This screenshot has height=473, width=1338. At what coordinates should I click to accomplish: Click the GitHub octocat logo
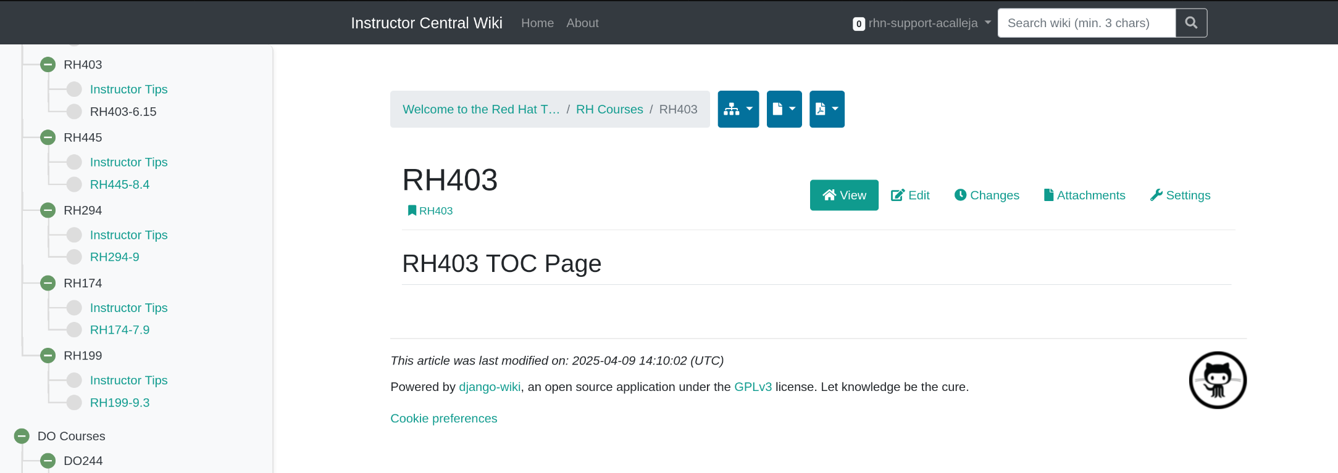(1218, 380)
